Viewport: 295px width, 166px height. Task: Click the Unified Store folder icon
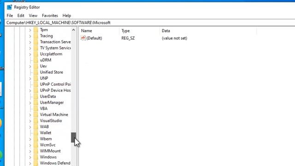tap(36, 72)
